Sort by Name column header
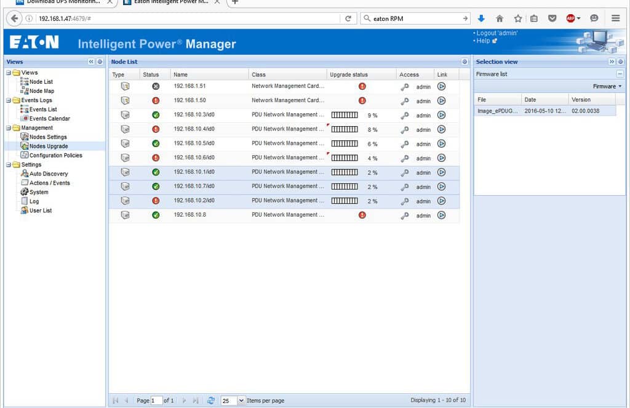This screenshot has width=630, height=408. click(x=209, y=74)
